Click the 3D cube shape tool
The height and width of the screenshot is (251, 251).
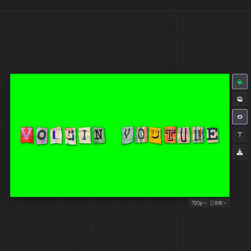[x=240, y=117]
